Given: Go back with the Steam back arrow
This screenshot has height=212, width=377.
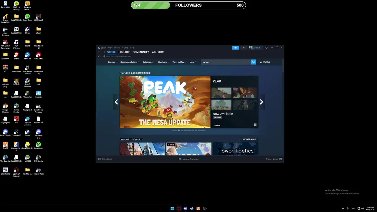Looking at the screenshot, I should (99, 52).
